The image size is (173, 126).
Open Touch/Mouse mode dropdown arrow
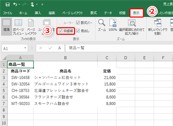(x=37, y=4)
